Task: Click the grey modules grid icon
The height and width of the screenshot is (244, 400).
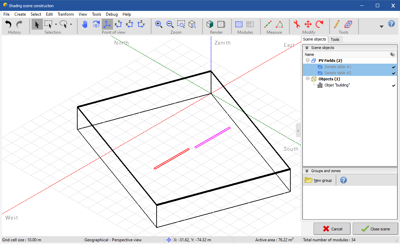Action: pyautogui.click(x=250, y=24)
